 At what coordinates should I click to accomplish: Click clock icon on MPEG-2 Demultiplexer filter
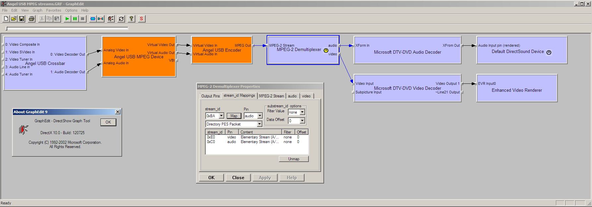pyautogui.click(x=326, y=50)
